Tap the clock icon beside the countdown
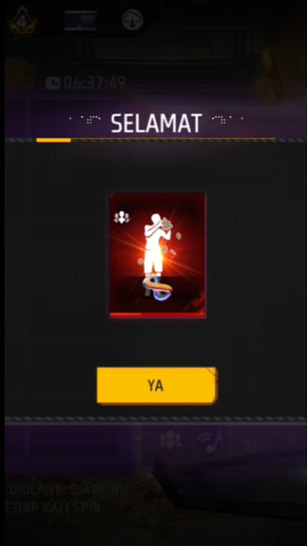 (53, 83)
